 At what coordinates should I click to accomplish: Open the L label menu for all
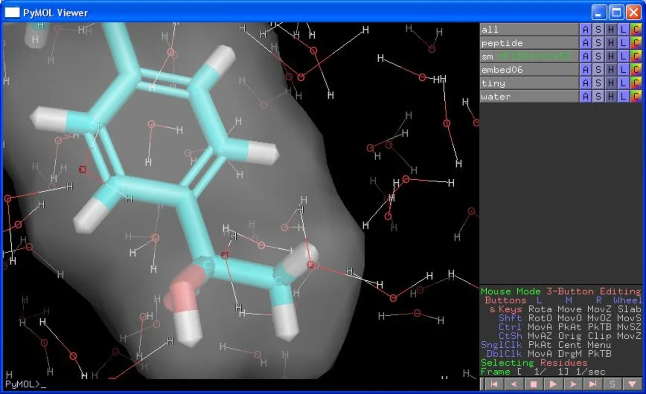pos(623,30)
